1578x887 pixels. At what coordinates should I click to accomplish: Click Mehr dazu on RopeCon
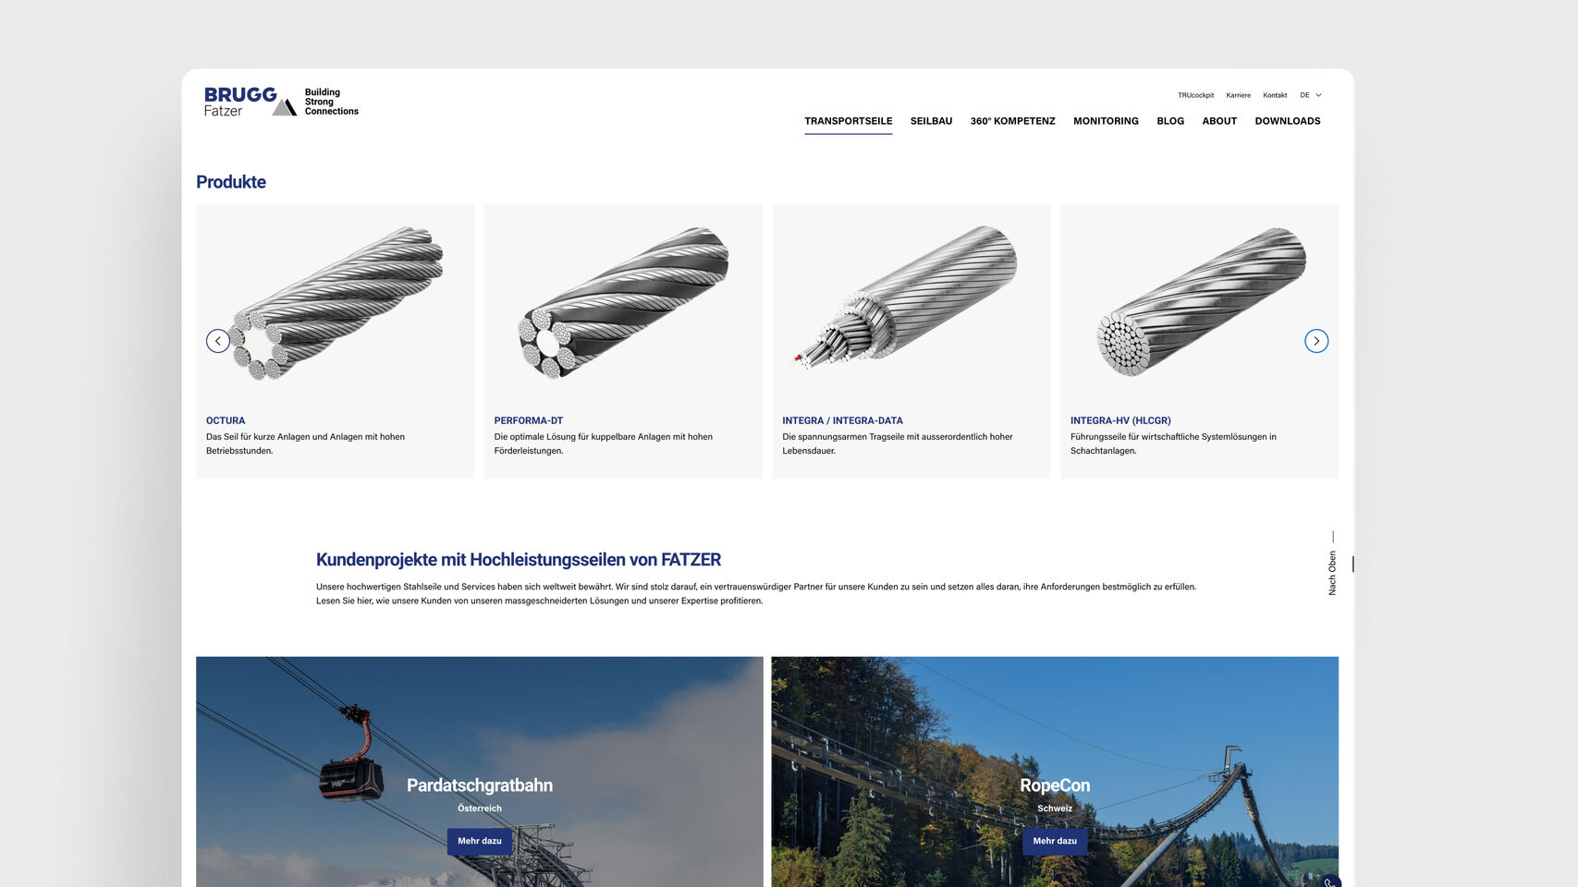point(1055,841)
